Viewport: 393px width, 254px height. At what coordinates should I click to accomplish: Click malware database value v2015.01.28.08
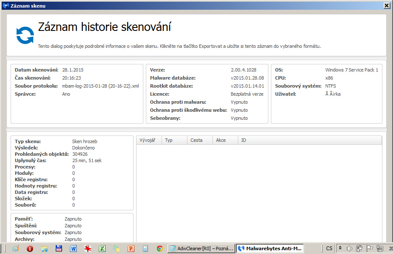[247, 78]
